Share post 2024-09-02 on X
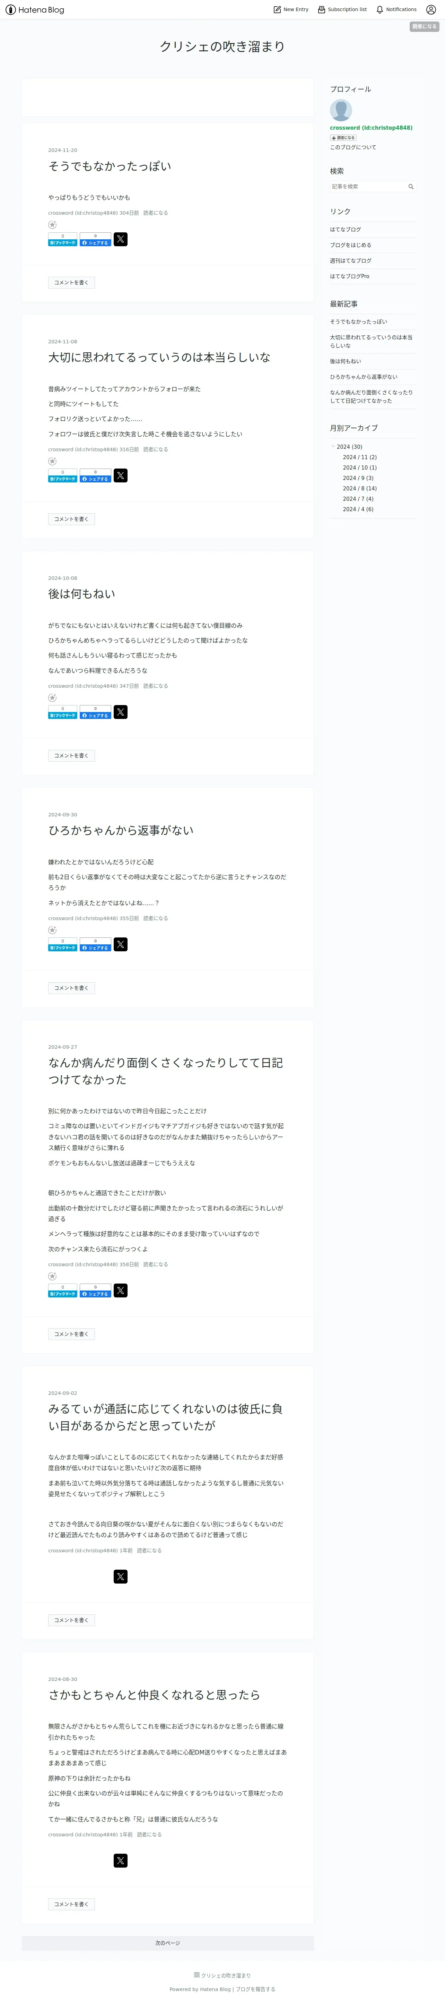The image size is (445, 2007). 121,1576
